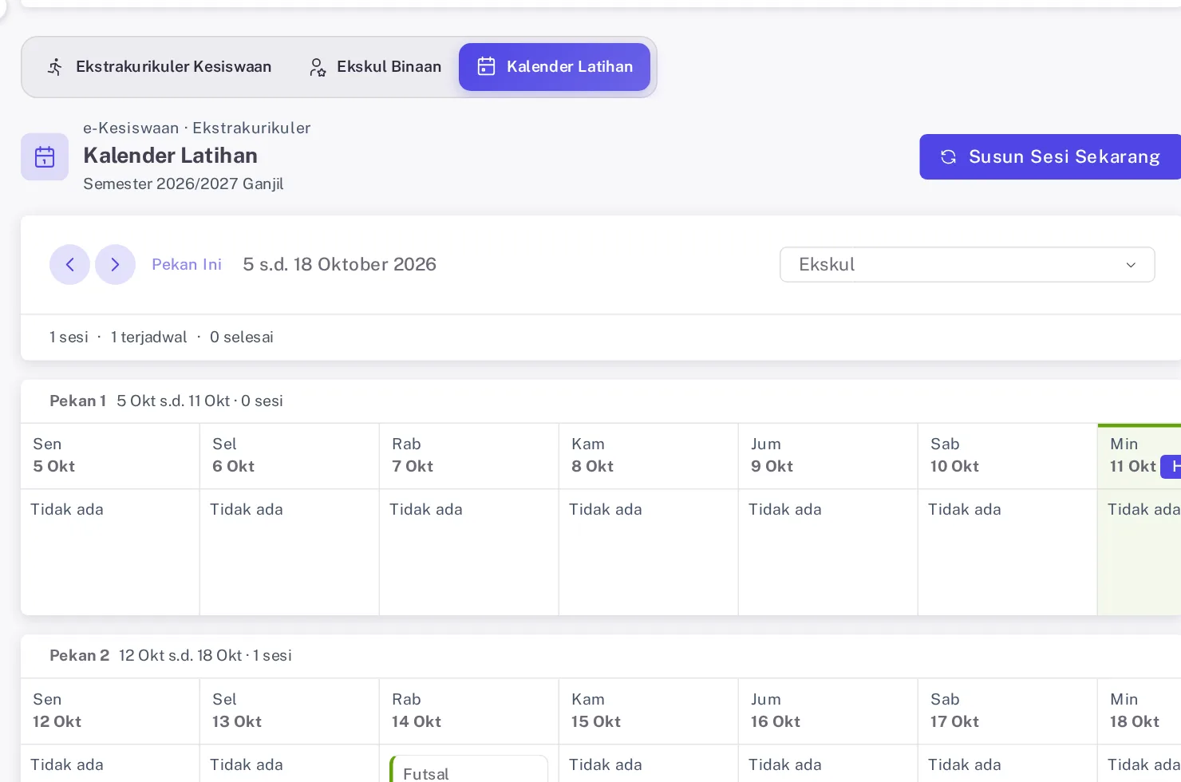
Task: Select the Sab 17 Okt day header
Action: click(1008, 711)
